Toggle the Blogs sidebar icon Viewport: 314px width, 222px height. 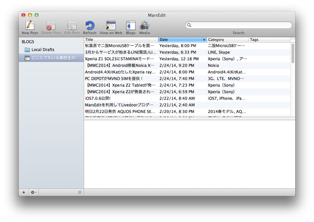(x=130, y=26)
